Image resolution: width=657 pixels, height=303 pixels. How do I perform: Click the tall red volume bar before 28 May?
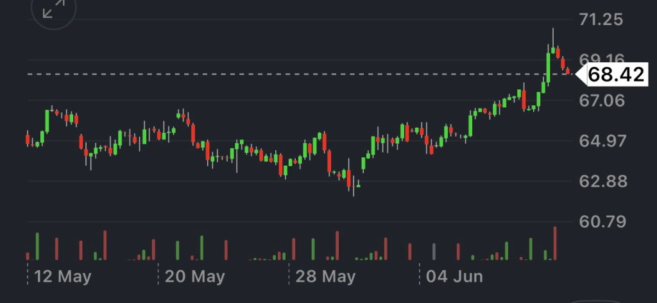click(337, 245)
